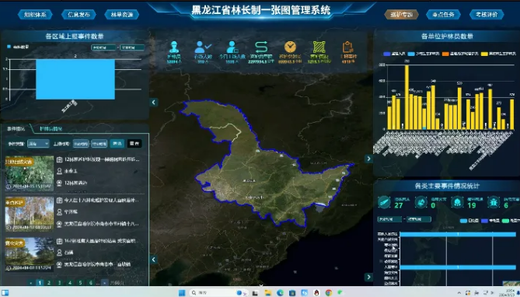Viewport: 520px width, 297px height.
Task: Collapse the upper left panel with arrow
Action: [x=154, y=102]
